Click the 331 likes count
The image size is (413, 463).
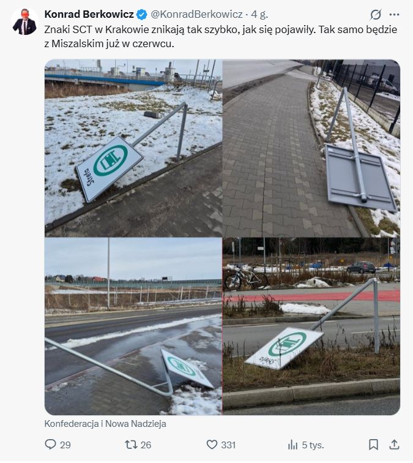tap(228, 445)
